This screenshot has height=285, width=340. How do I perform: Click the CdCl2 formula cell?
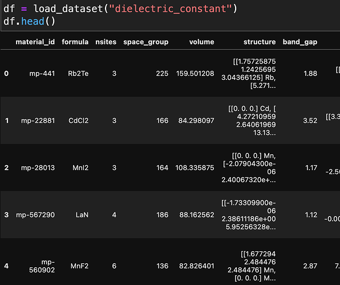pos(79,121)
